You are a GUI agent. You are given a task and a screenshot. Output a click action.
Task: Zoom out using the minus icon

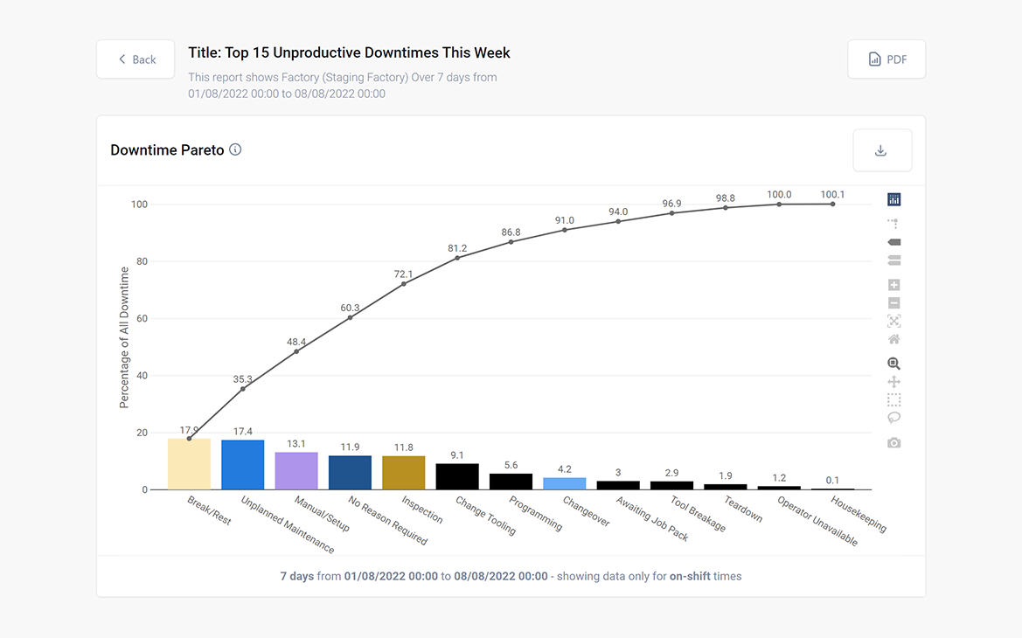pos(893,303)
